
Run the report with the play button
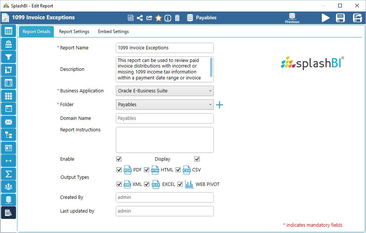click(x=326, y=18)
